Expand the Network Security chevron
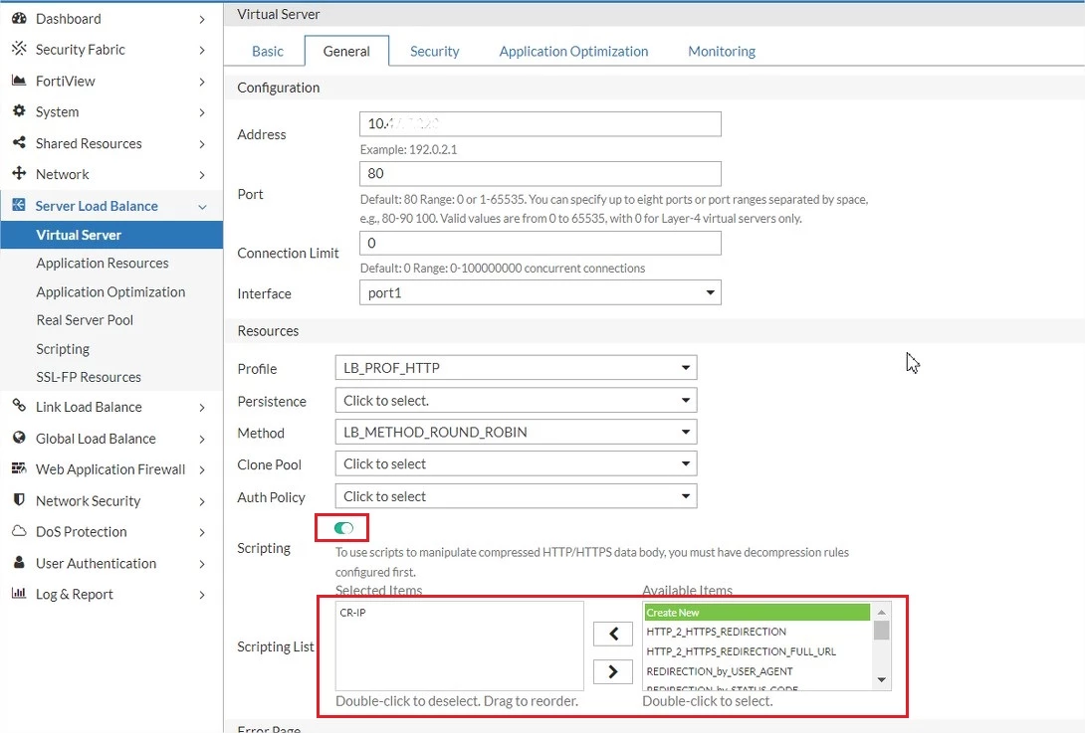 click(202, 501)
